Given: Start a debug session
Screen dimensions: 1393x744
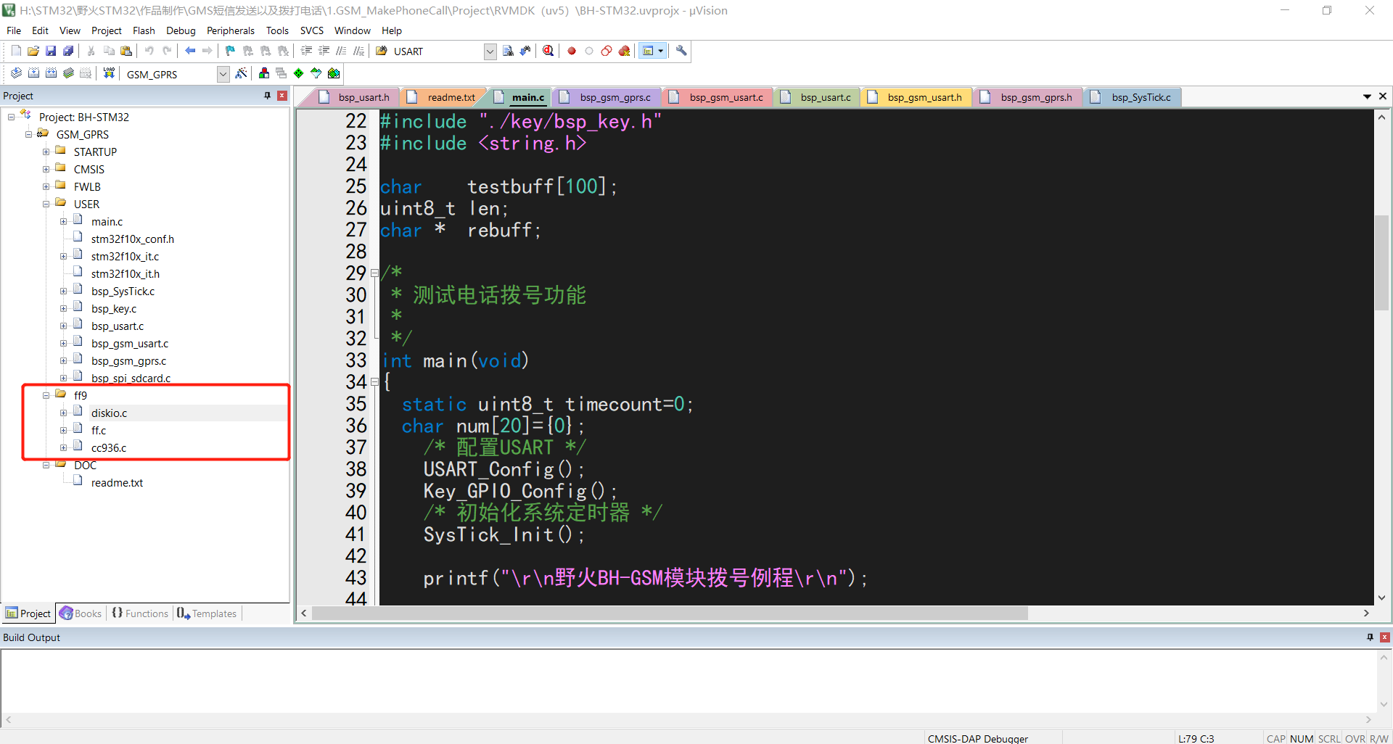Looking at the screenshot, I should 548,51.
